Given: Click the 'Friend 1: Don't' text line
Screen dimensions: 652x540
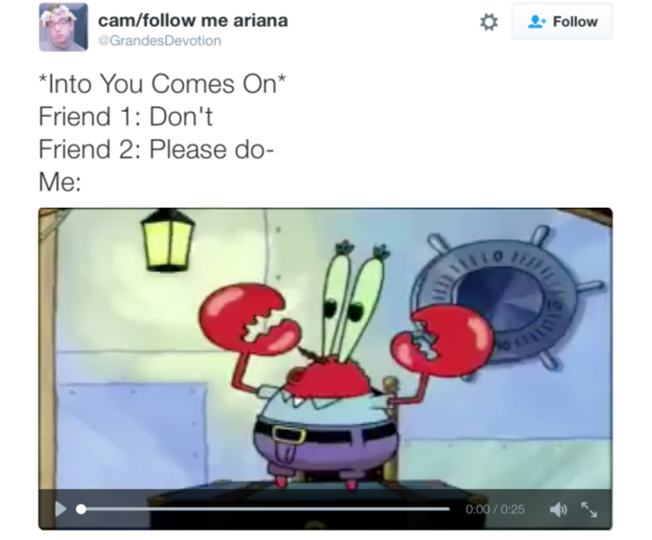Looking at the screenshot, I should pyautogui.click(x=126, y=117).
